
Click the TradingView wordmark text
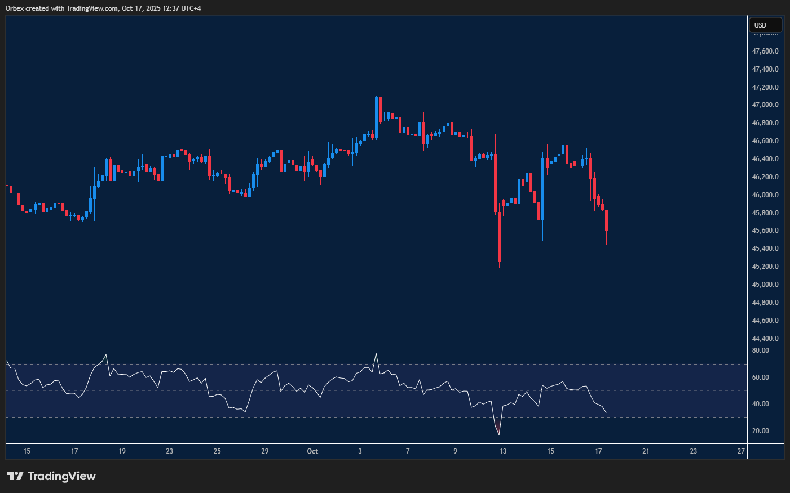point(61,476)
